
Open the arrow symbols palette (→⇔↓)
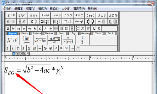click(56, 15)
